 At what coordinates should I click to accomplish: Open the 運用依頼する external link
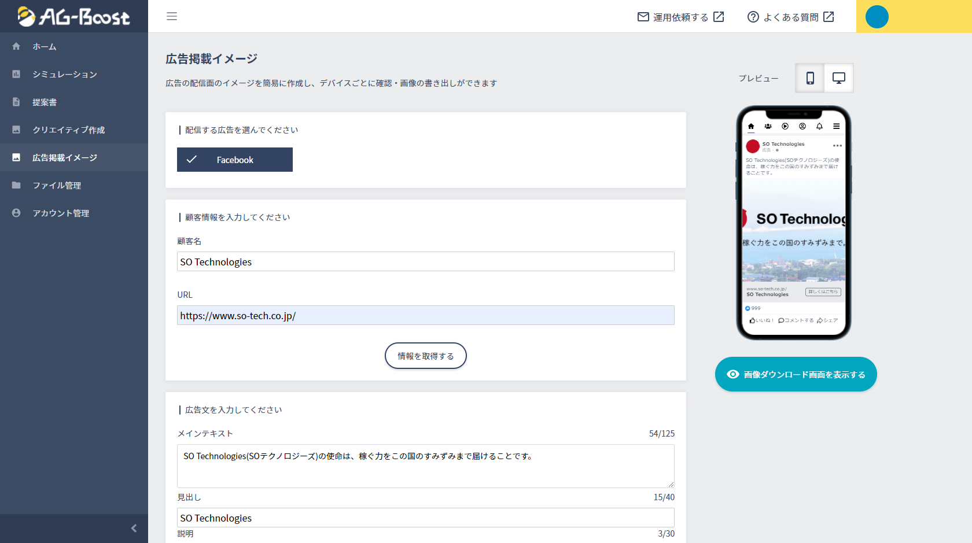[680, 17]
